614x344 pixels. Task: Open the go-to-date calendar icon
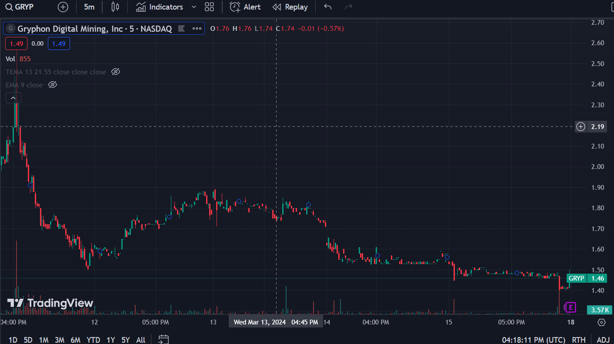pos(164,339)
